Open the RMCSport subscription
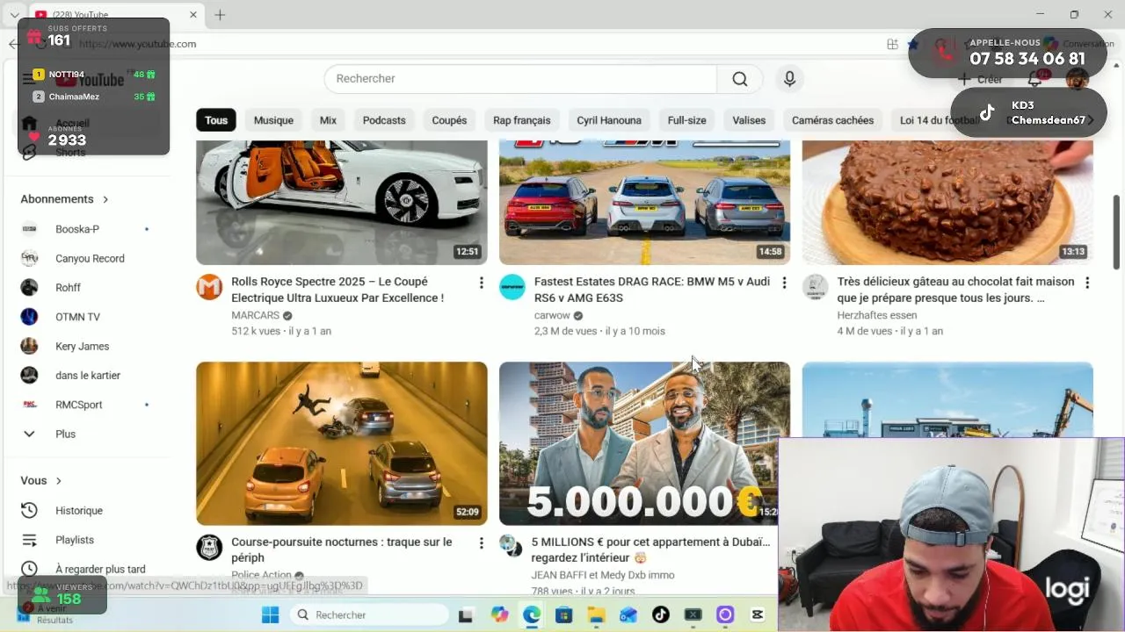 [x=88, y=405]
